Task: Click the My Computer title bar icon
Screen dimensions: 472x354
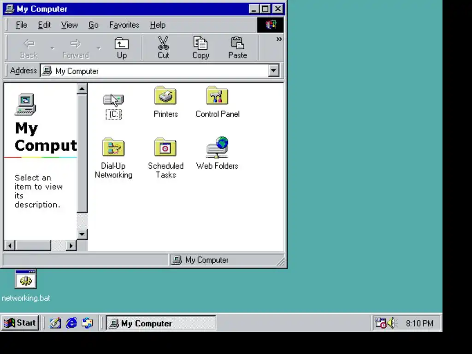Action: [9, 9]
